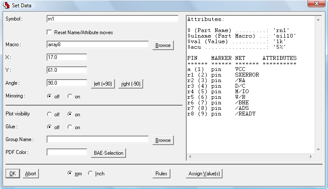This screenshot has height=189, width=328.
Task: Close the Set Data dialog
Action: (316, 4)
